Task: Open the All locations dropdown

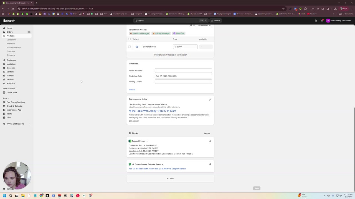Action: pos(204,25)
